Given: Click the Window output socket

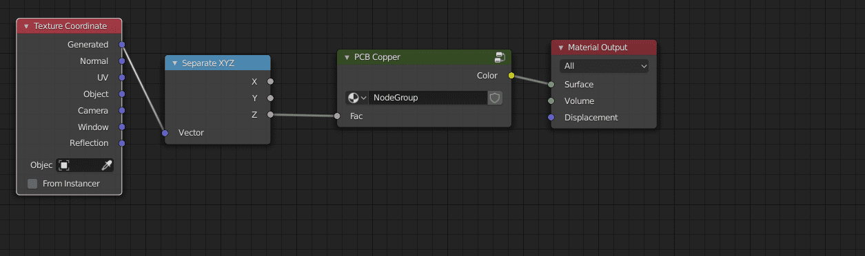Looking at the screenshot, I should click(122, 127).
